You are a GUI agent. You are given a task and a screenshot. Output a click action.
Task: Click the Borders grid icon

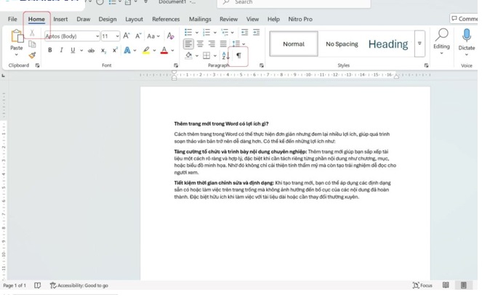[206, 56]
